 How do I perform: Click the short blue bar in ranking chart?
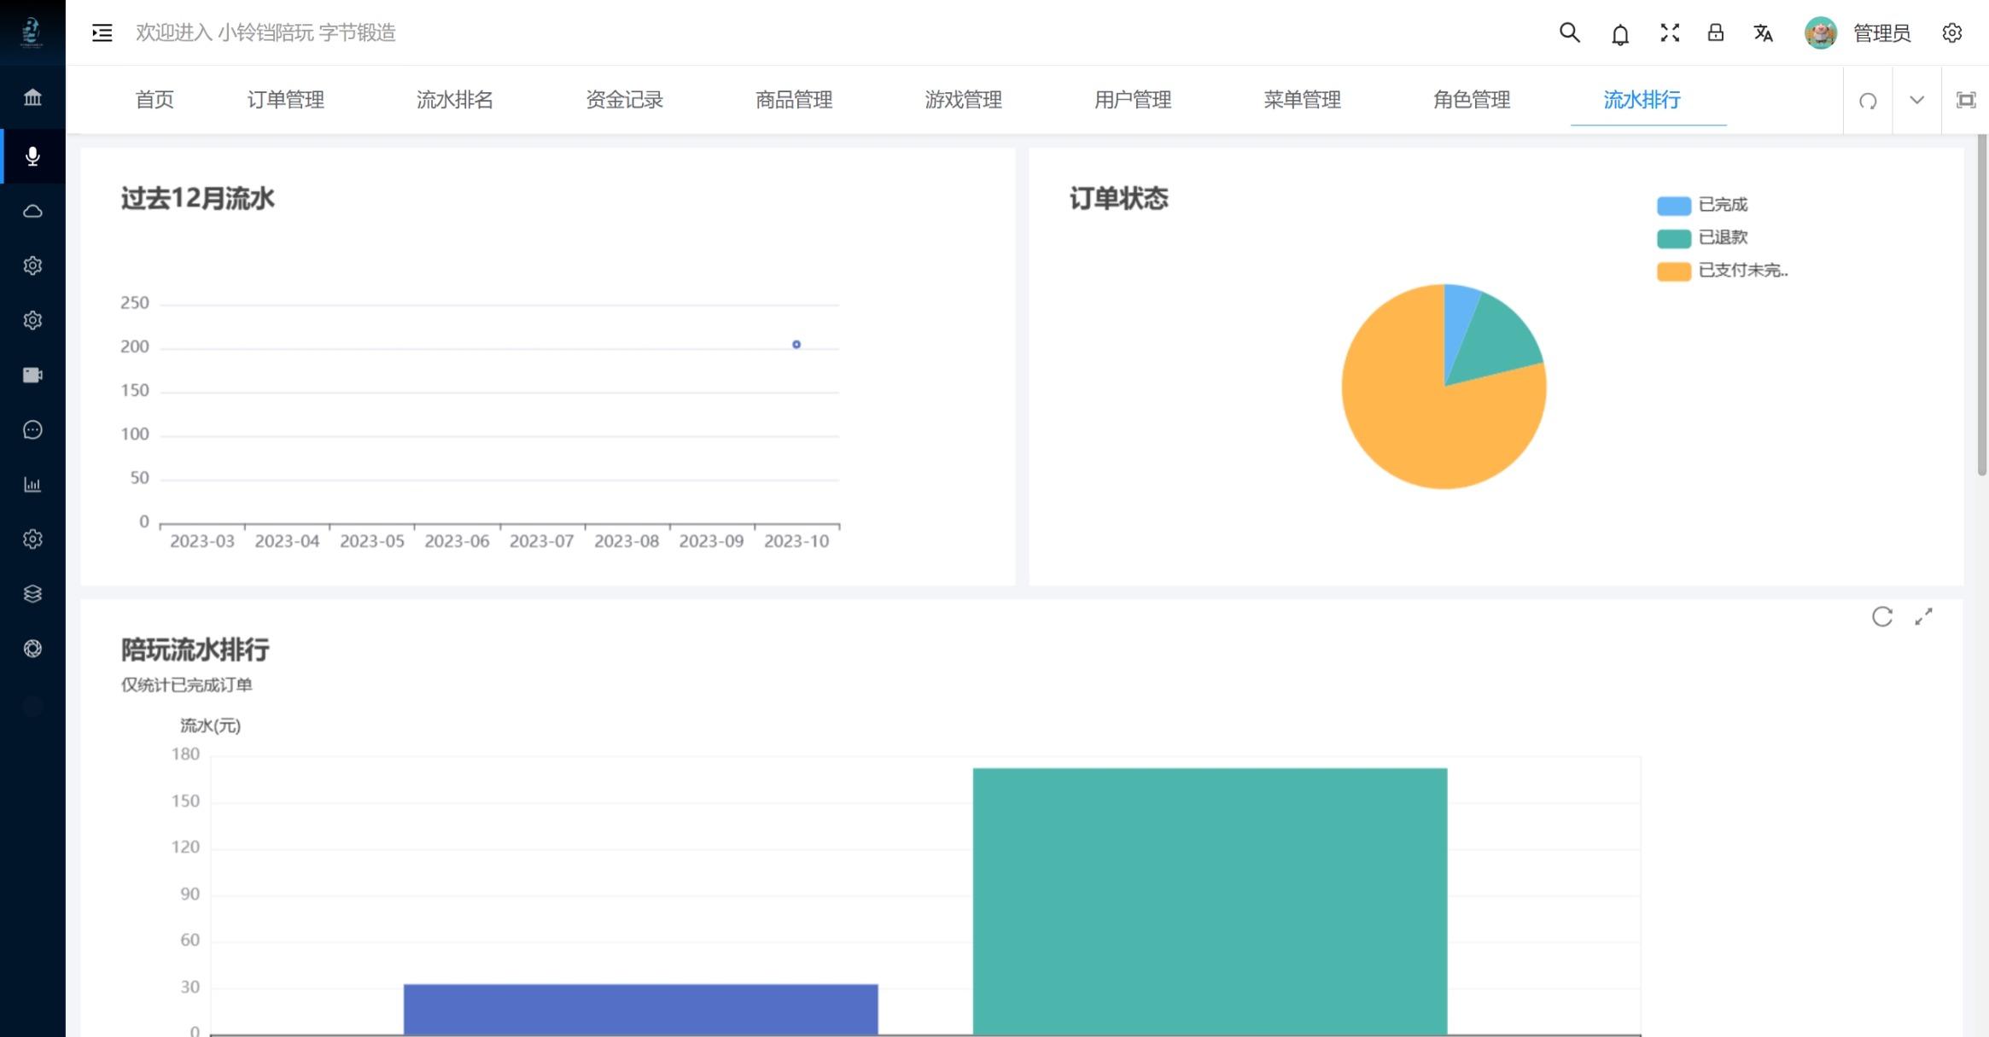coord(640,1010)
